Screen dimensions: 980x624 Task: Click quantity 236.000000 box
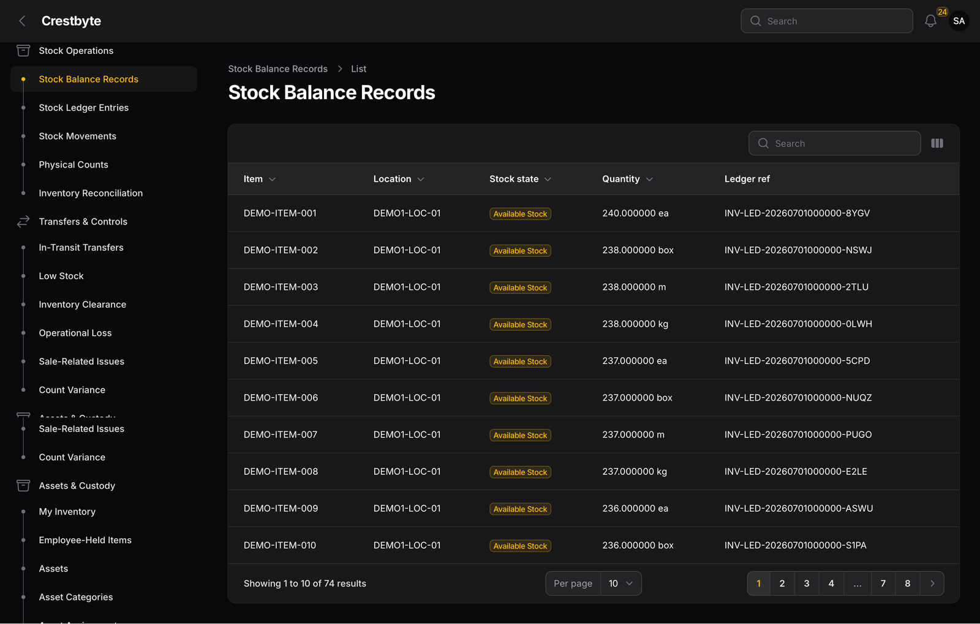(x=638, y=545)
